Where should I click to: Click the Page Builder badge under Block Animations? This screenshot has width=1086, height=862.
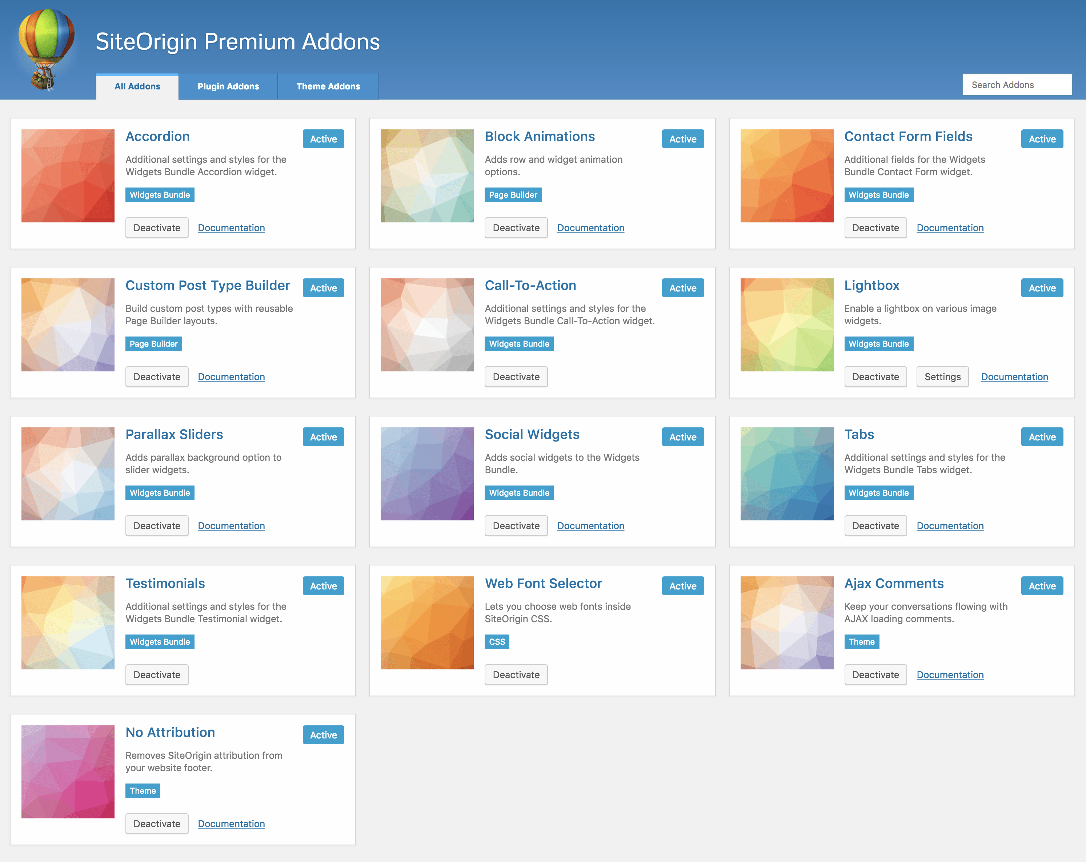tap(513, 195)
